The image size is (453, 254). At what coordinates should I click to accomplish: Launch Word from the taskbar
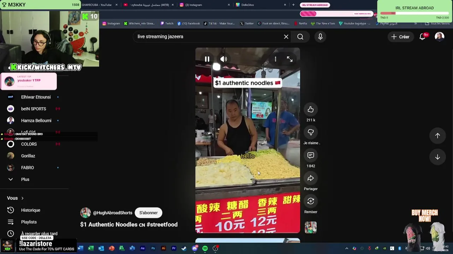click(81, 248)
